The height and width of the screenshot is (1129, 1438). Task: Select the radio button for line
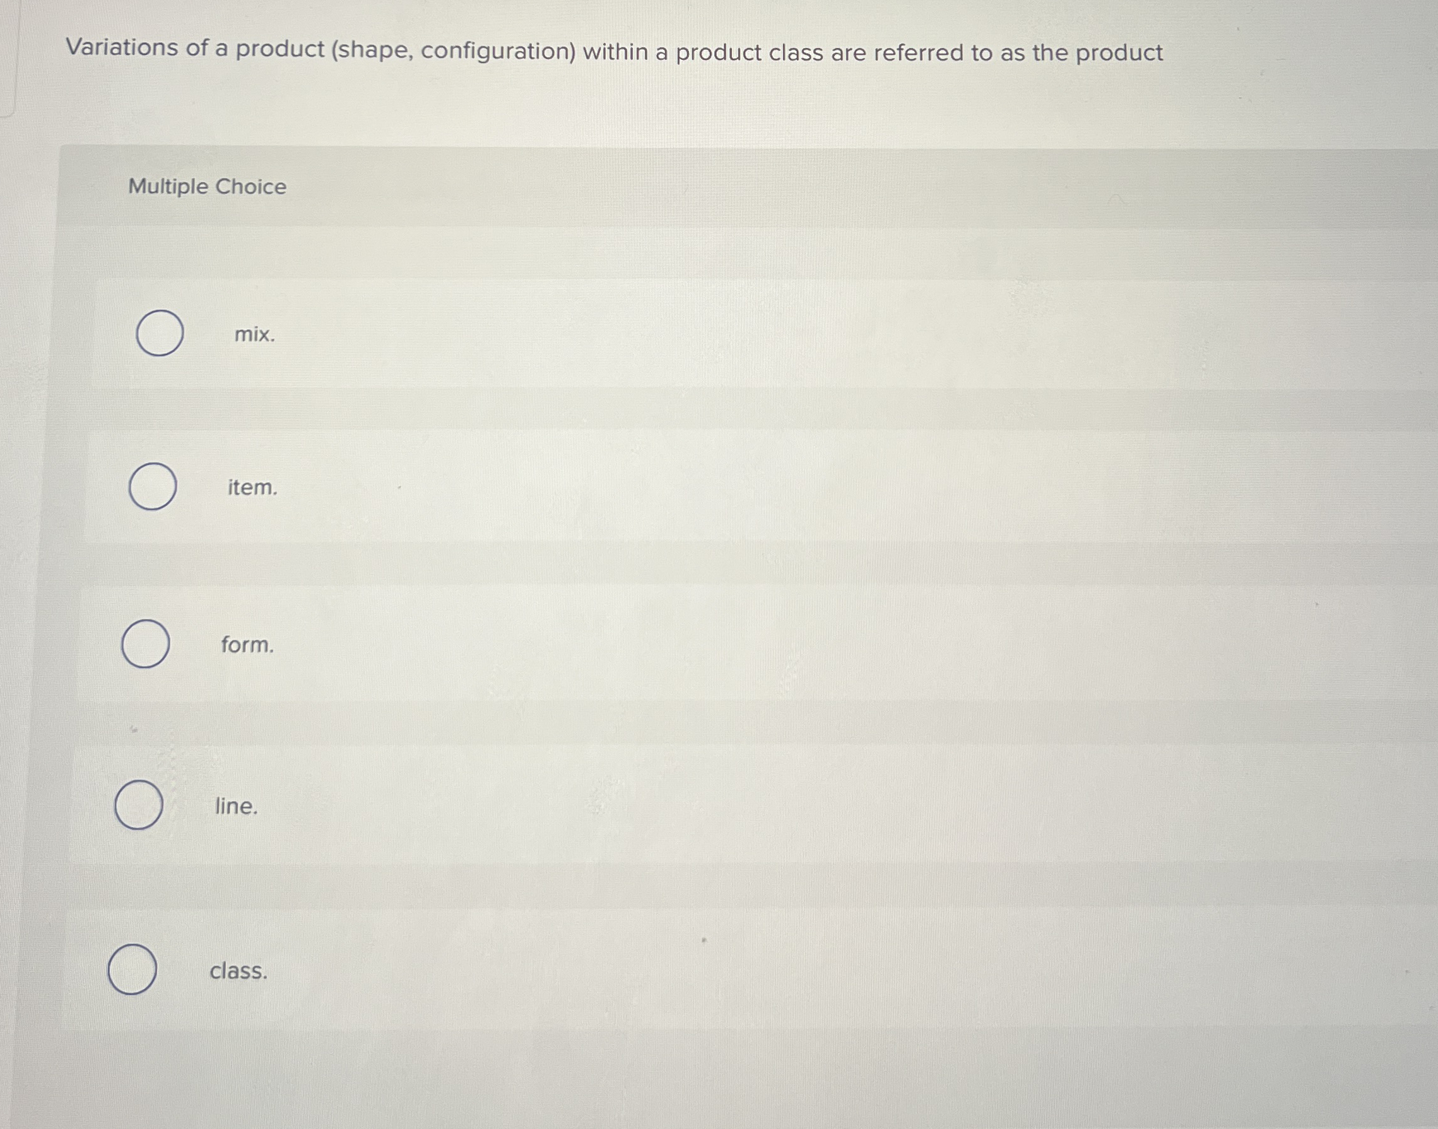pyautogui.click(x=139, y=805)
